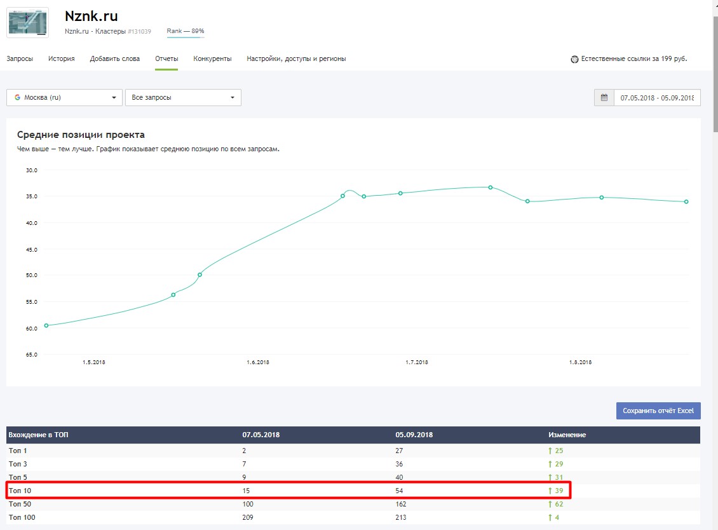Image resolution: width=718 pixels, height=530 pixels.
Task: Click the value 213 in Топ 100 row
Action: pyautogui.click(x=401, y=517)
